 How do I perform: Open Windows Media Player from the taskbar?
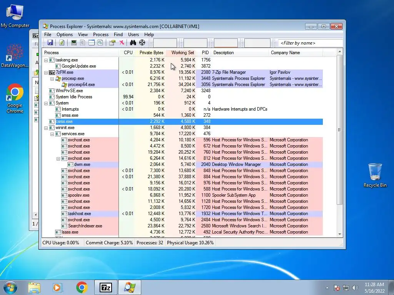[x=57, y=287]
